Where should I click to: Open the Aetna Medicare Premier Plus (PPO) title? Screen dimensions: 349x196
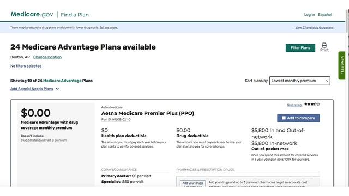coord(148,113)
